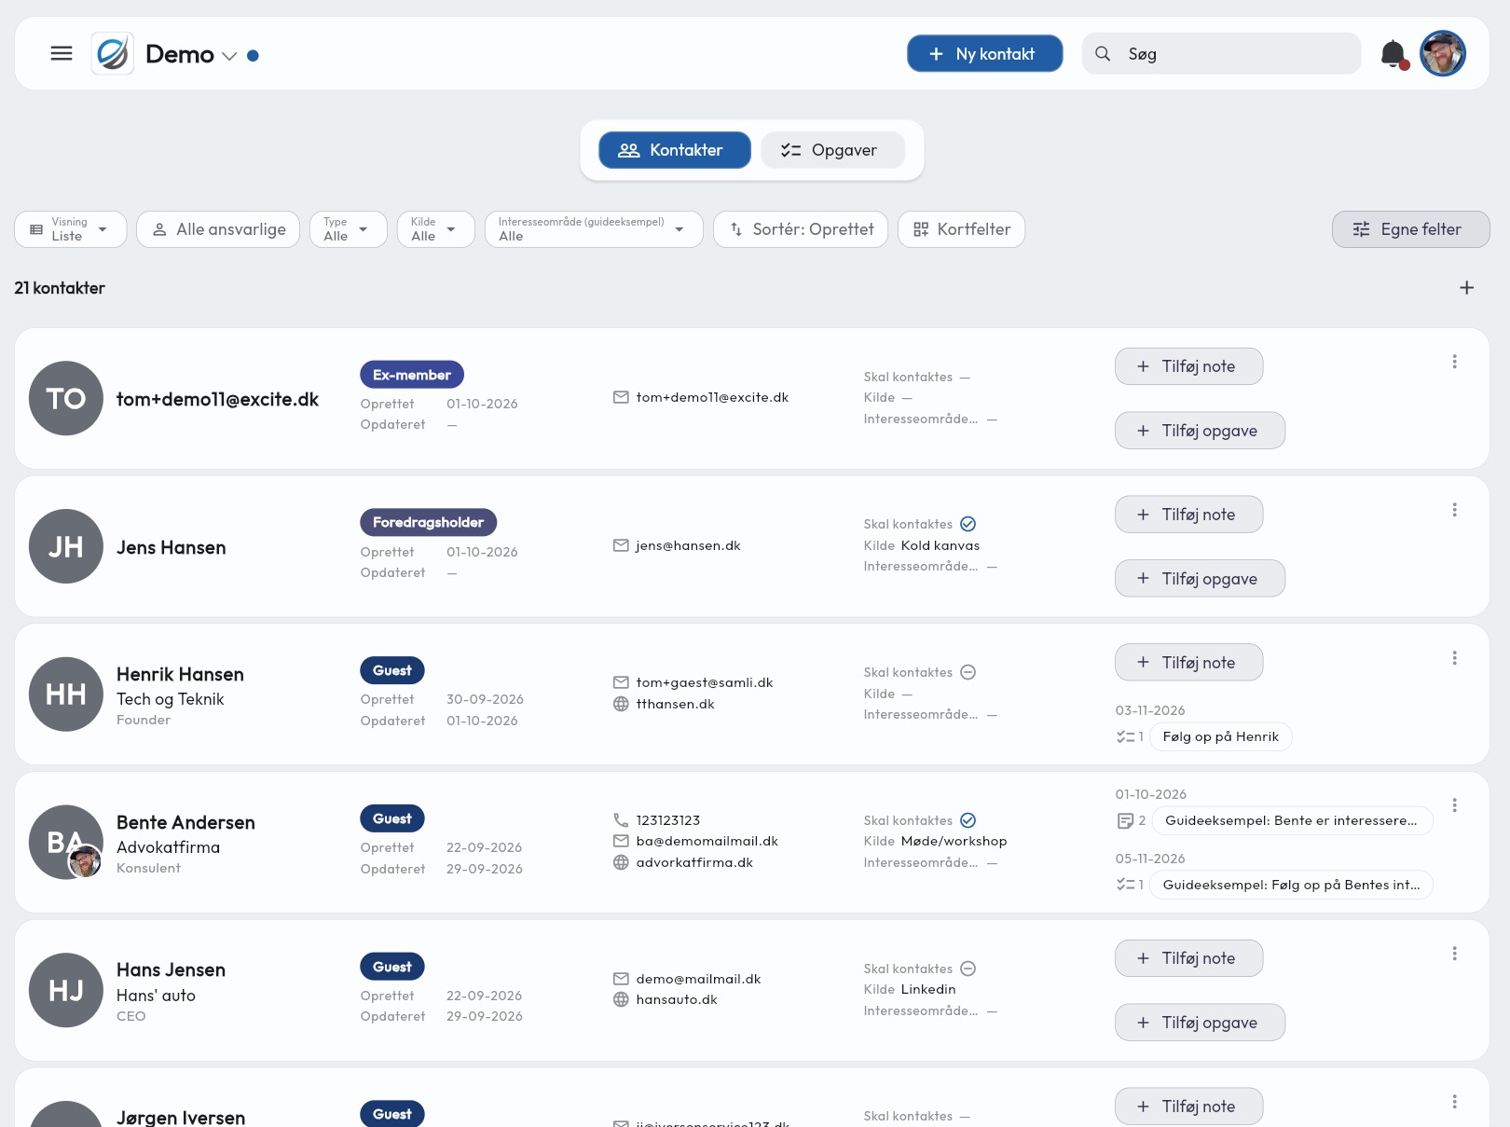Viewport: 1510px width, 1127px height.
Task: Click the mail icon next to jens@hansen.dk
Action: (621, 545)
